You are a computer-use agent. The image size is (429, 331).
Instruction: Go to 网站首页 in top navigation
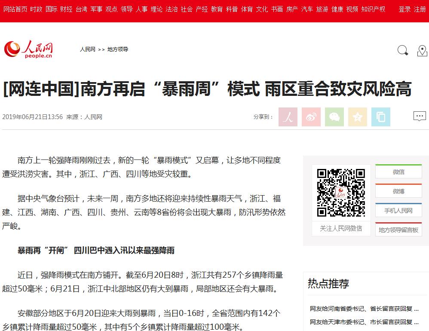pyautogui.click(x=15, y=9)
